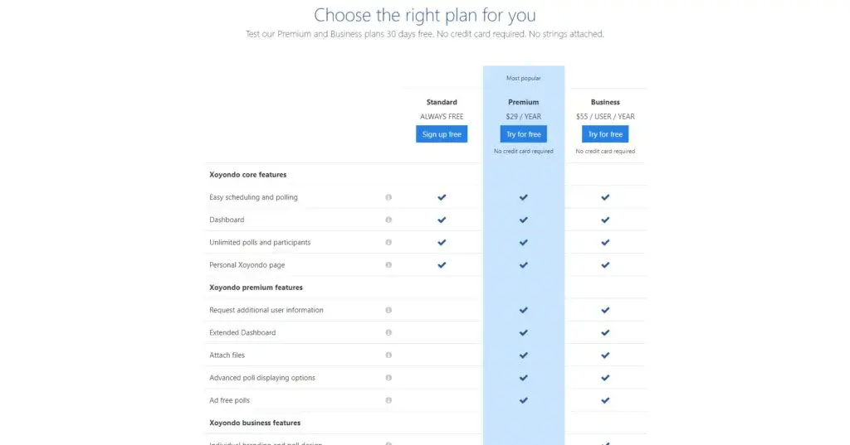
Task: Click Sign up free button for Standard
Action: pos(442,134)
